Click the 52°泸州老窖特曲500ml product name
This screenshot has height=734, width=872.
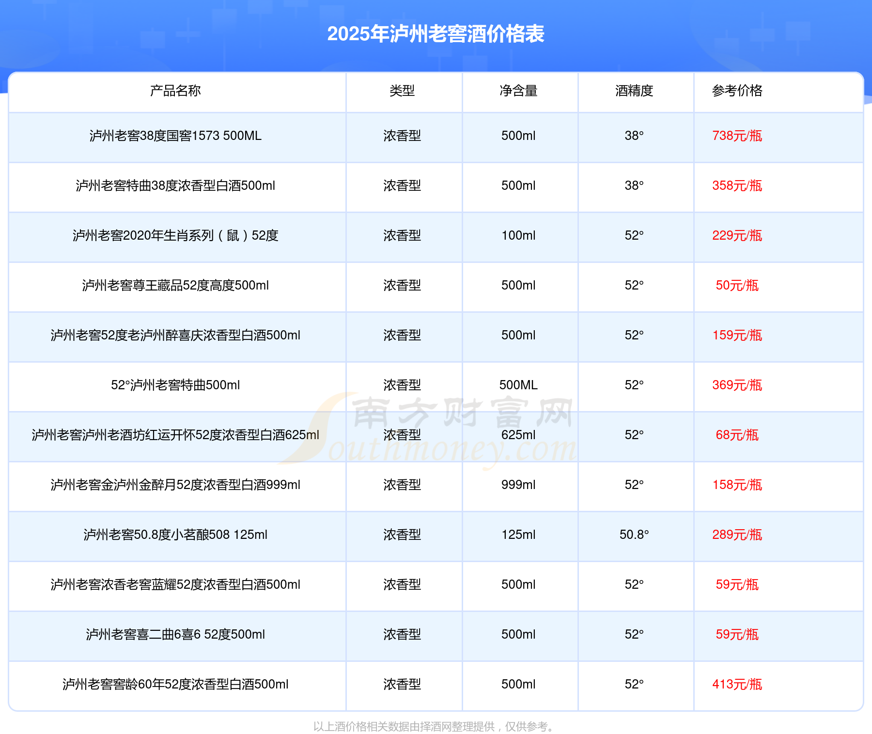[x=175, y=385]
